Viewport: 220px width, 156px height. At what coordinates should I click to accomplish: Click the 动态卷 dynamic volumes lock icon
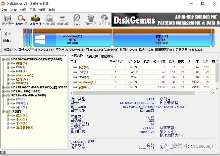click(x=8, y=111)
